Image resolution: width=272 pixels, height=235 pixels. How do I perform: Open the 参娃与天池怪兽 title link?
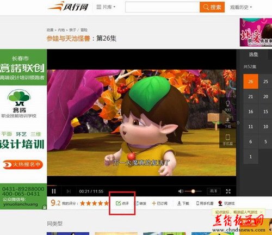click(x=68, y=39)
